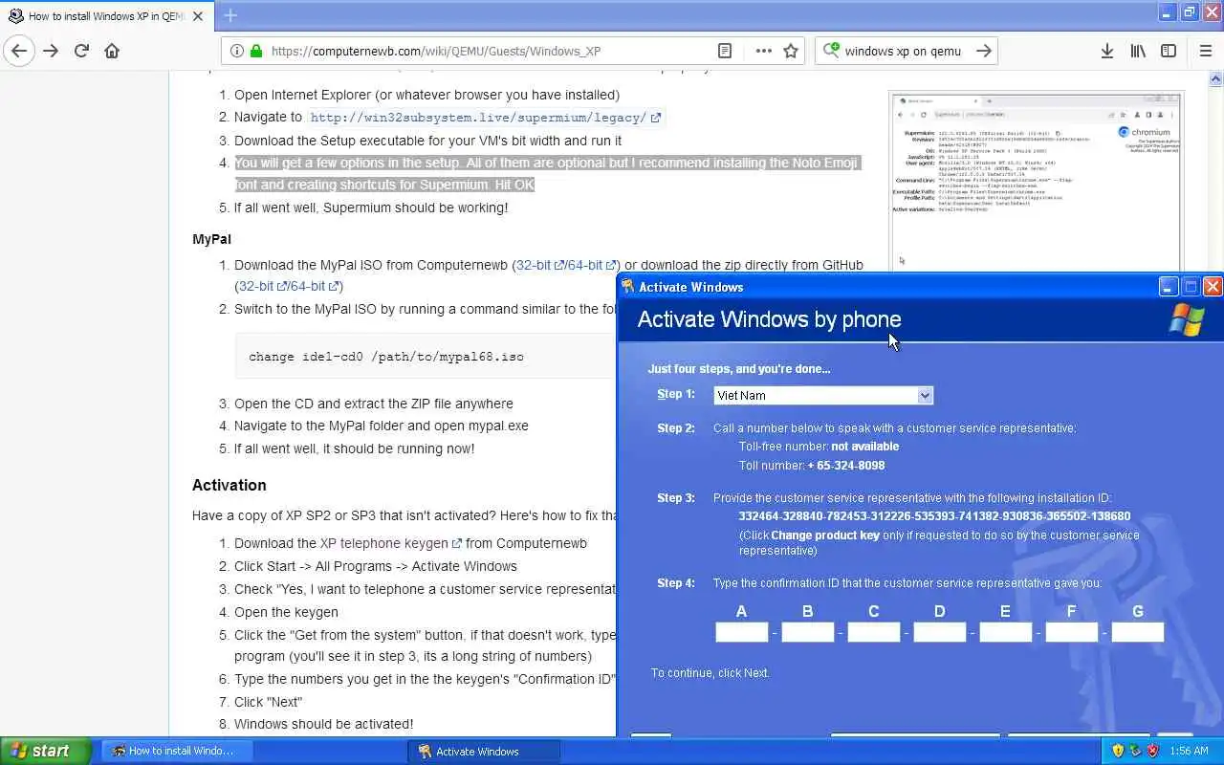
Task: Click confirmation ID field E
Action: 1006,632
